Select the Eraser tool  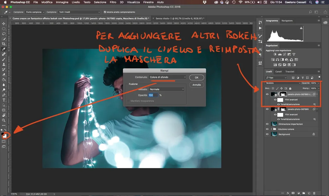(x=4, y=75)
